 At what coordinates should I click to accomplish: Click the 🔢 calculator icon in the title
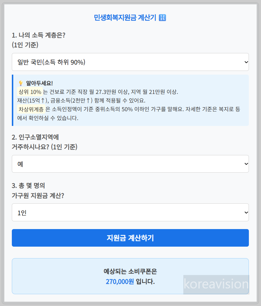162,17
